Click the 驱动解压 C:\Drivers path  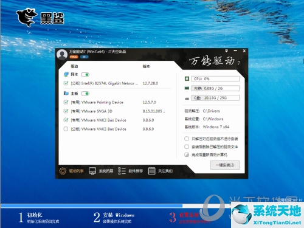click(x=211, y=111)
